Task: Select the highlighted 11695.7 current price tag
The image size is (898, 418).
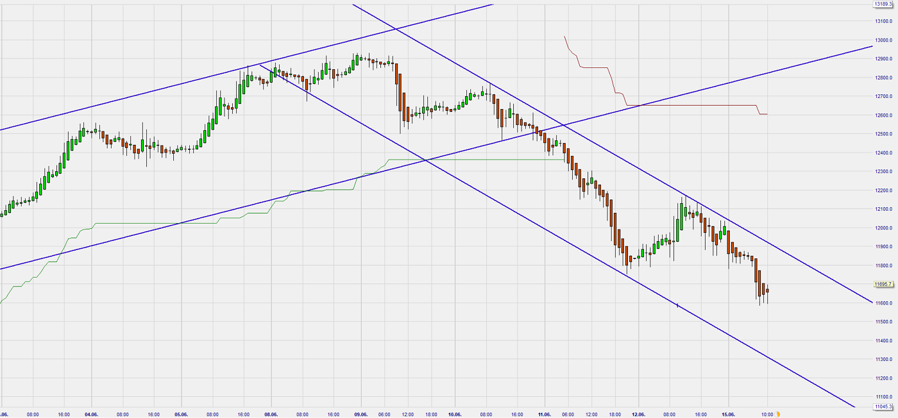Action: [884, 284]
